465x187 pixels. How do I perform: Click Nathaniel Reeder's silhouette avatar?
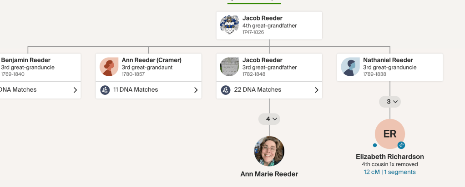[x=350, y=67]
